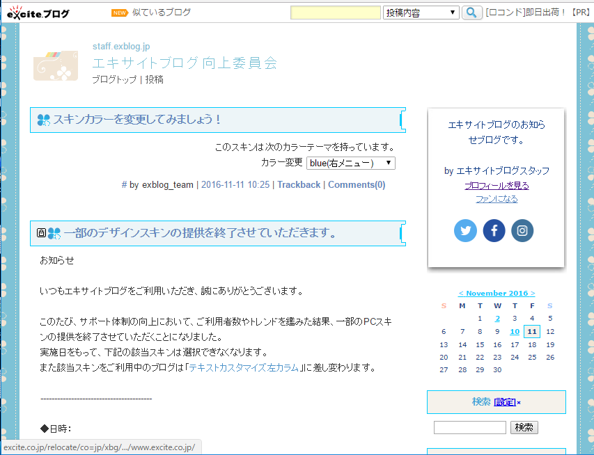Click the by エキサイトブログスタッフ text
The image size is (594, 455).
click(x=497, y=170)
